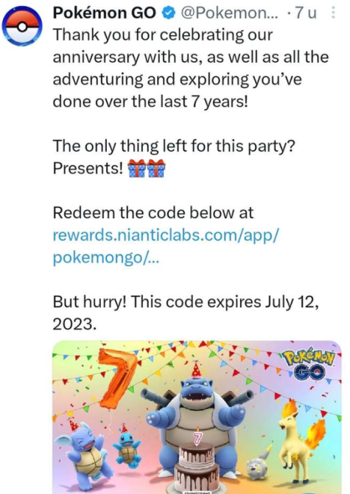Open the @Pokemon... account handle
The width and height of the screenshot is (350, 494).
229,13
